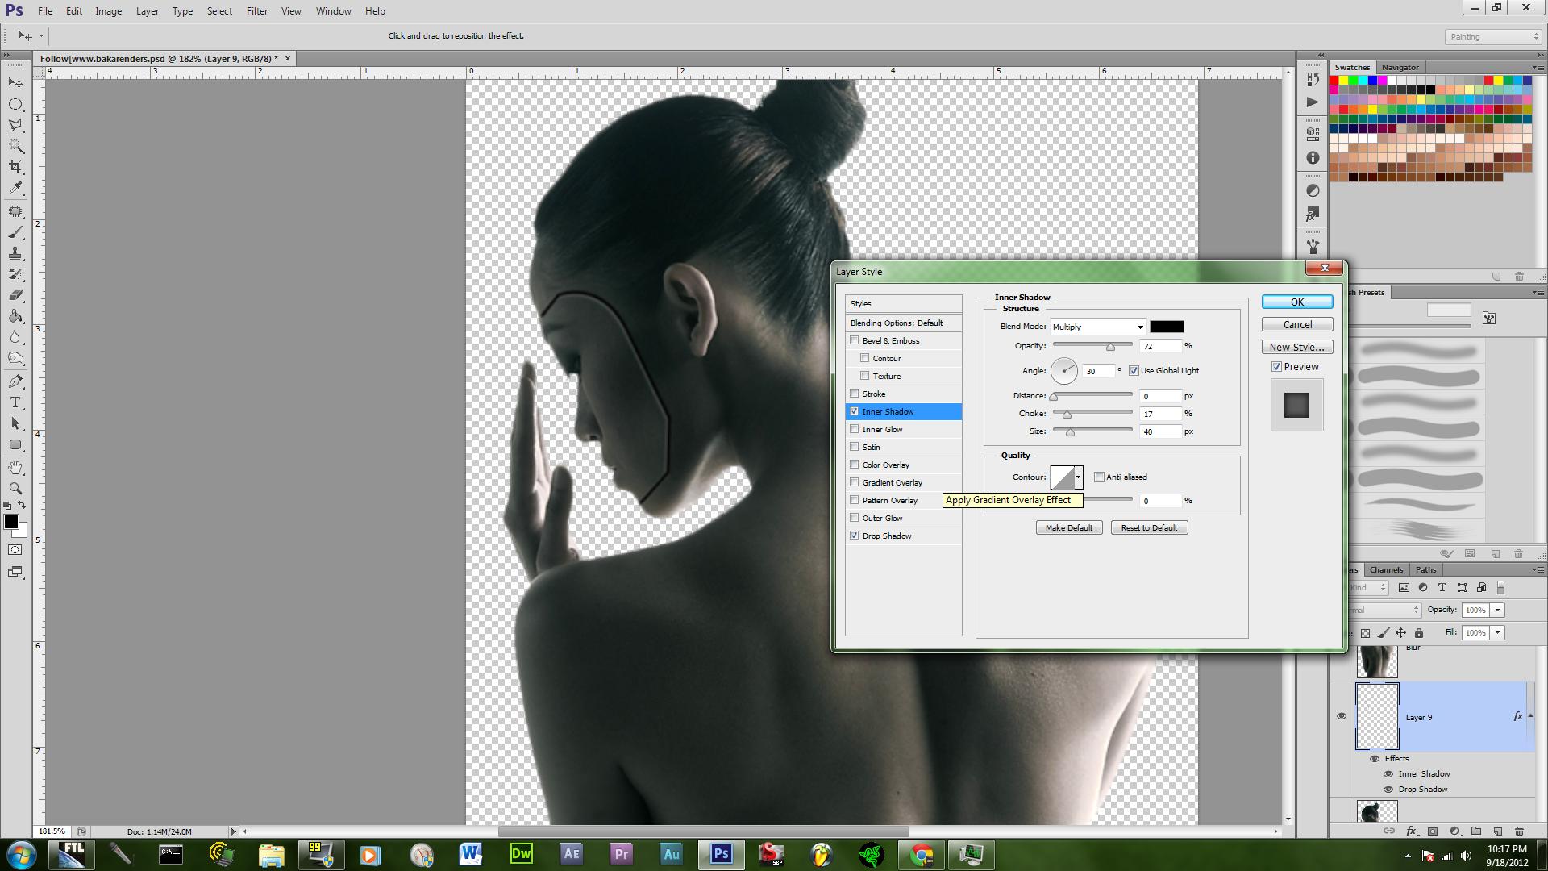Open the layer Opacity dropdown arrow
The width and height of the screenshot is (1548, 871).
pos(1497,611)
